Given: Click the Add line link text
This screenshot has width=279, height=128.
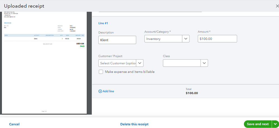Looking at the screenshot, I should pos(108,91).
